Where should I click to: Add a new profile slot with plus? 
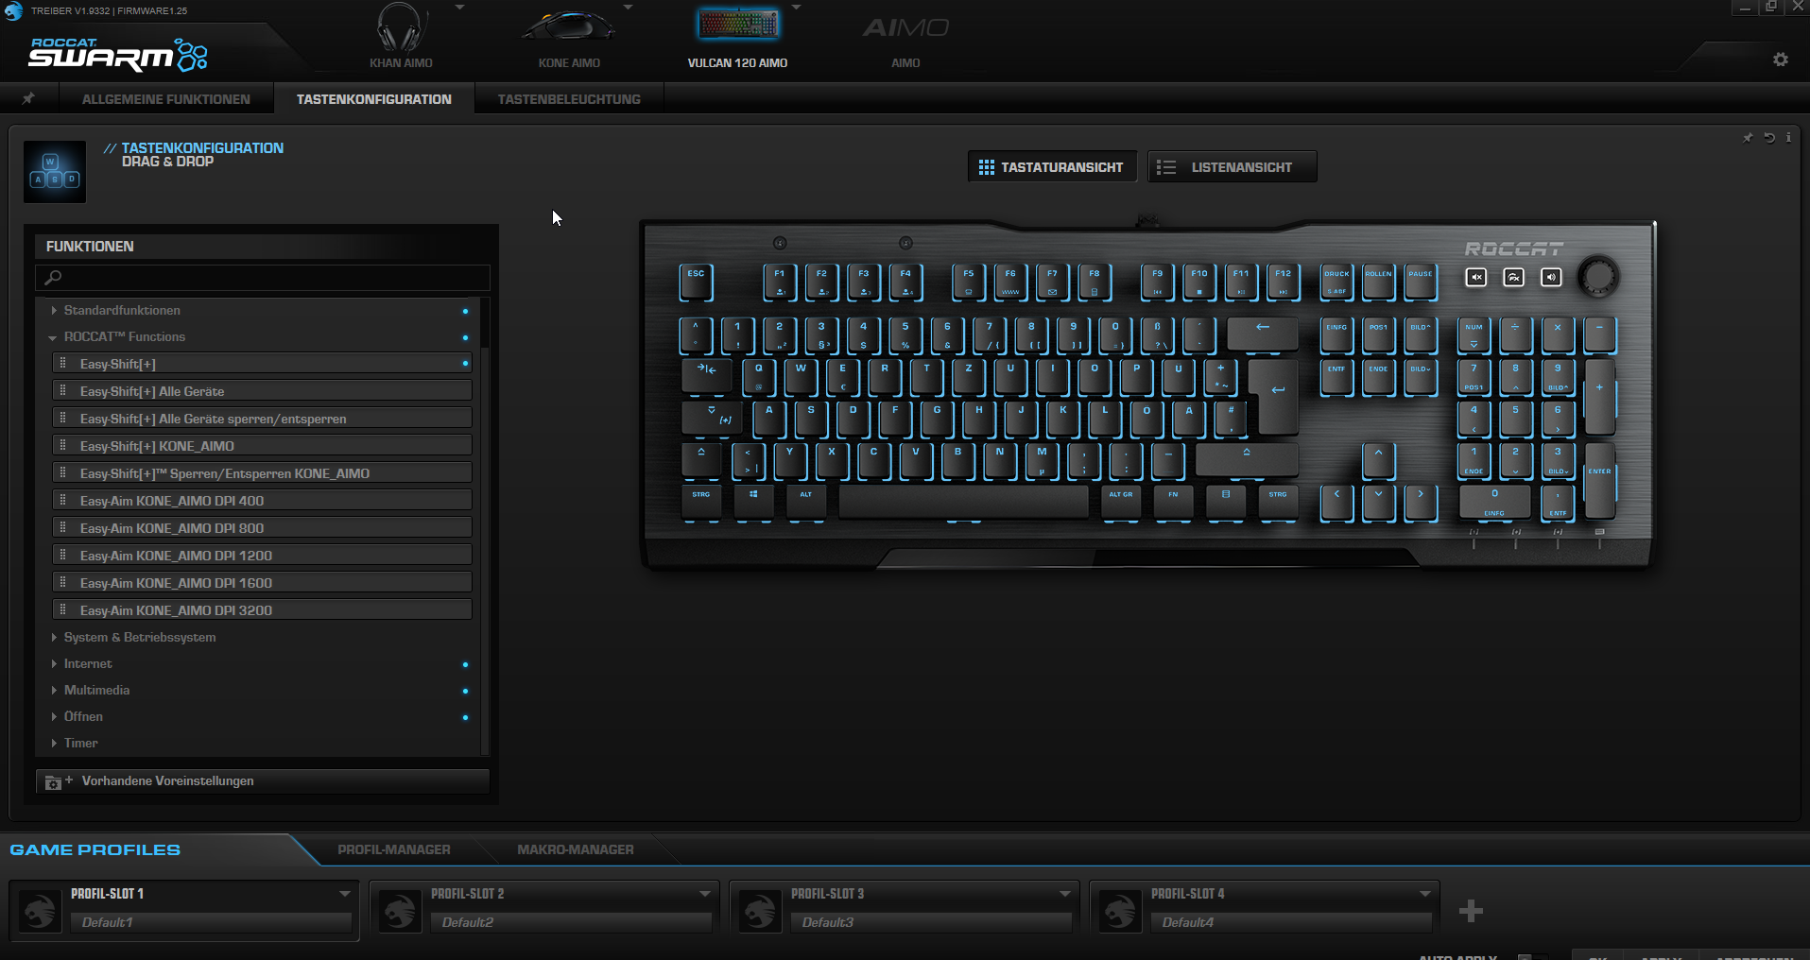coord(1471,911)
